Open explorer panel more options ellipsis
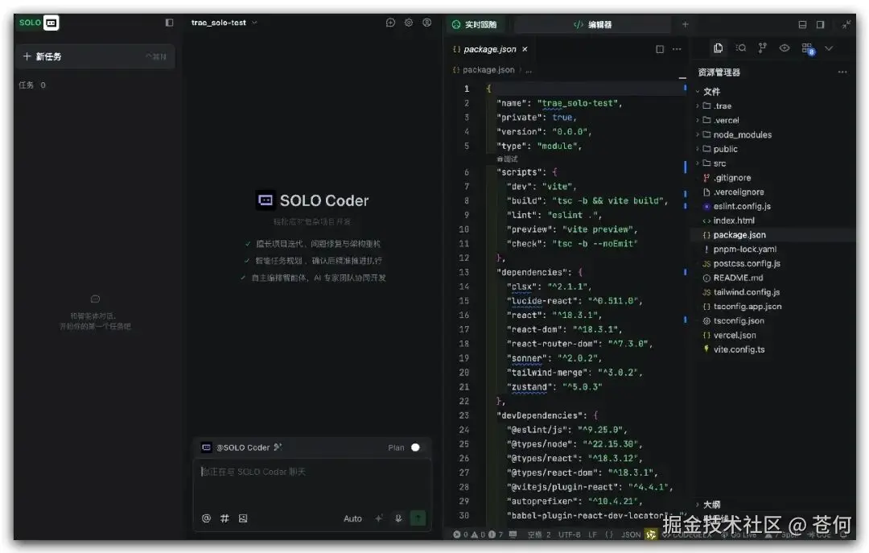This screenshot has height=553, width=869. point(842,72)
